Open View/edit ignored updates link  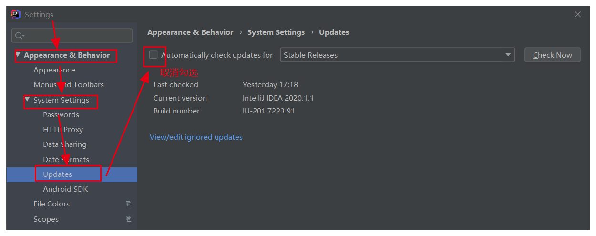196,137
